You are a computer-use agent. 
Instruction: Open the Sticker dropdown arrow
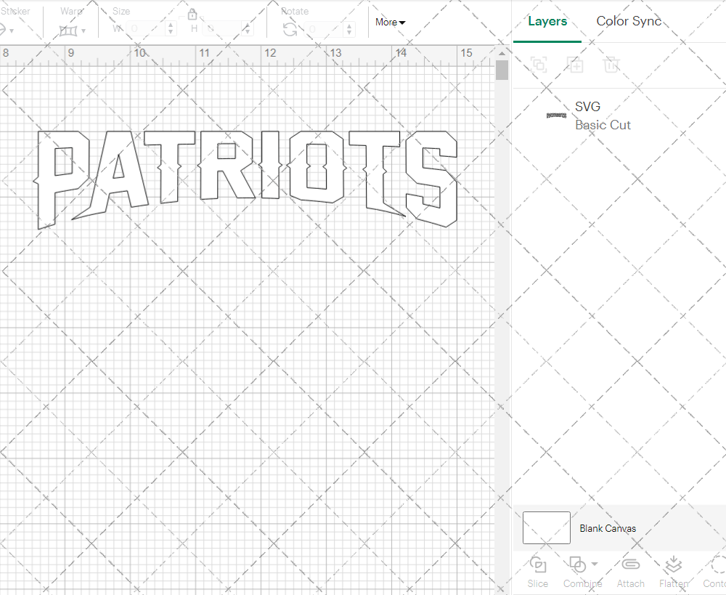click(12, 31)
